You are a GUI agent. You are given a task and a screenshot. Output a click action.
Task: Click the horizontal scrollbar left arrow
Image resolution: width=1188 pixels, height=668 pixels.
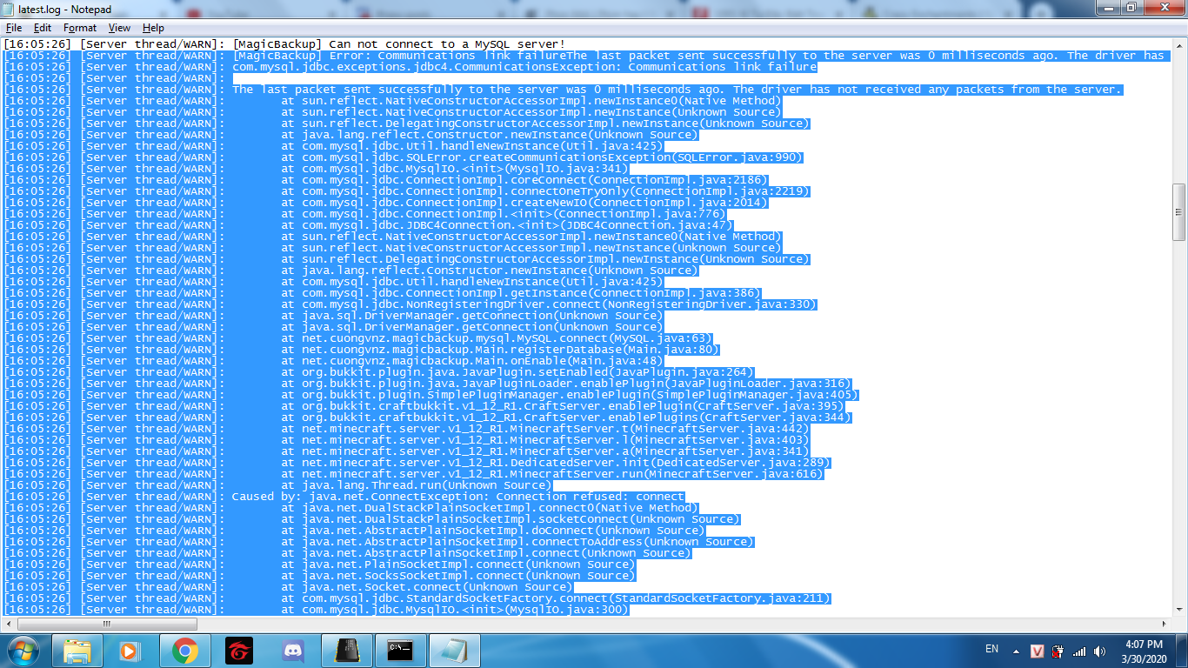click(9, 624)
